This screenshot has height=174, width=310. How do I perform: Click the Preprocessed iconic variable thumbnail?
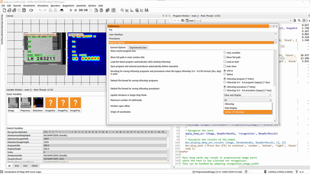pyautogui.click(x=26, y=103)
